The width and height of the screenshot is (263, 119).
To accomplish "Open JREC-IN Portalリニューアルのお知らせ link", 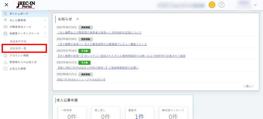I will pyautogui.click(x=81, y=80).
